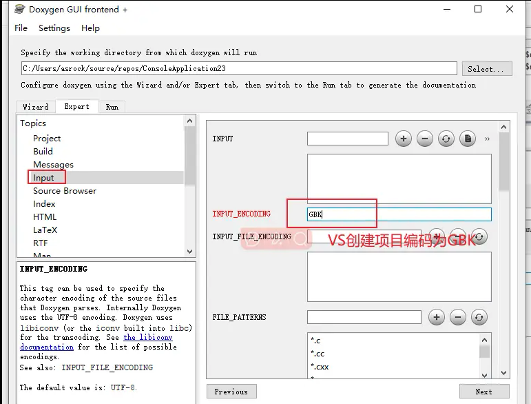Select the Project topic
This screenshot has width=531, height=404.
pyautogui.click(x=47, y=139)
